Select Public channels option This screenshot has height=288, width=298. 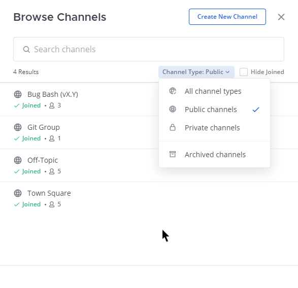214,110
